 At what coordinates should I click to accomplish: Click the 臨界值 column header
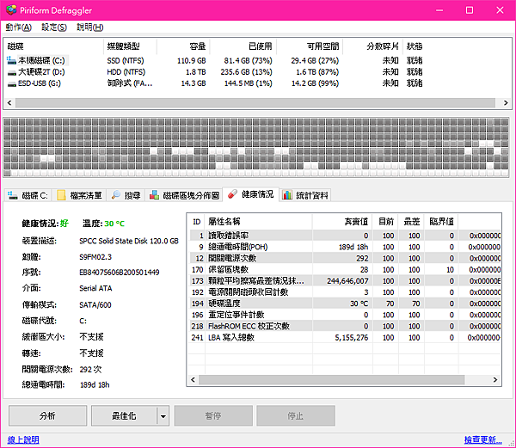pyautogui.click(x=441, y=222)
